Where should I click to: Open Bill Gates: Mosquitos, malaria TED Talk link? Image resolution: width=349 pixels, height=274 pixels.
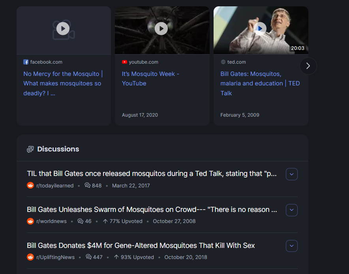pos(260,83)
